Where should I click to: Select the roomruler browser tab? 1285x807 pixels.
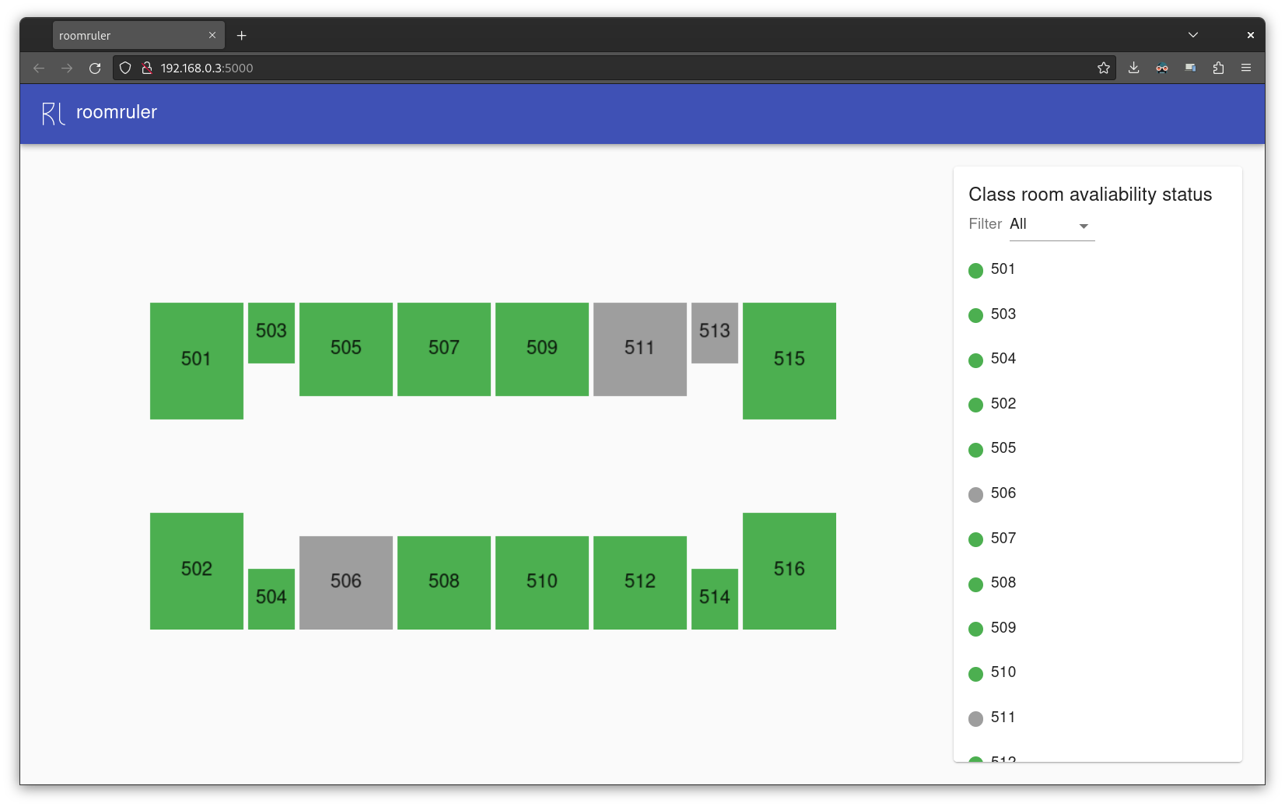(x=138, y=36)
